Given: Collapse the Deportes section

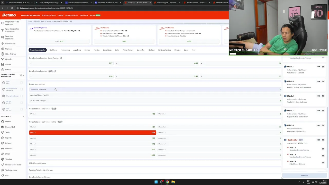Looking at the screenshot, I should click(23, 116).
